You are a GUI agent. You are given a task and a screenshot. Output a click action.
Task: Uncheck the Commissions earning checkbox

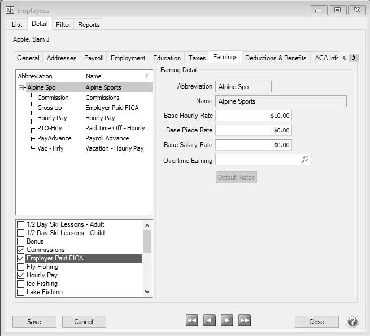[x=21, y=250]
